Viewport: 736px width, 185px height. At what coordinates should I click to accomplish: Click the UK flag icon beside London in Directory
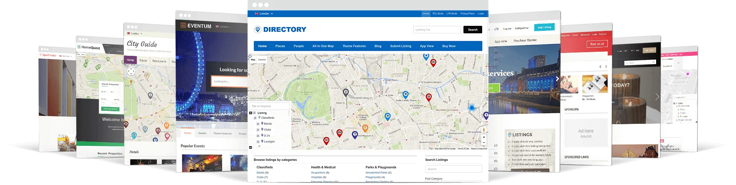256,14
